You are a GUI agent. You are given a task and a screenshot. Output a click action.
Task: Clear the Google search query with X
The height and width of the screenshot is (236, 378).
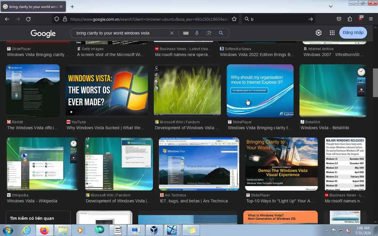pos(172,33)
